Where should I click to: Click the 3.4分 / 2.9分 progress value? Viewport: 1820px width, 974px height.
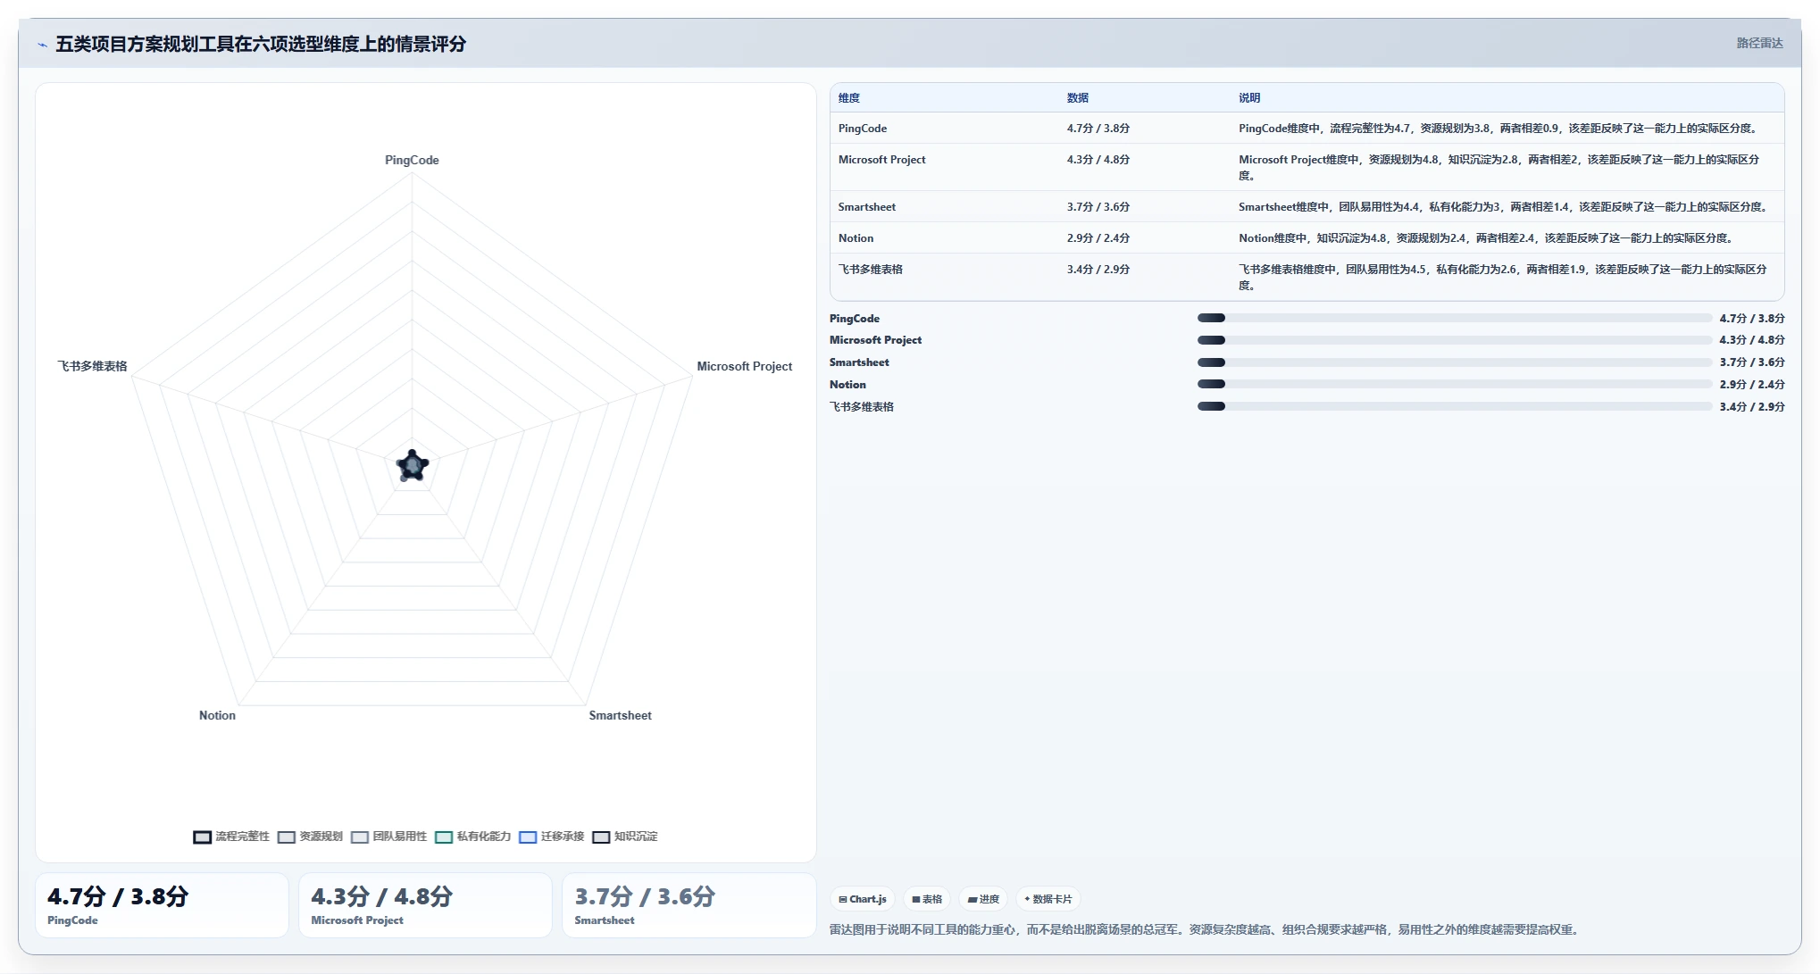click(1751, 407)
